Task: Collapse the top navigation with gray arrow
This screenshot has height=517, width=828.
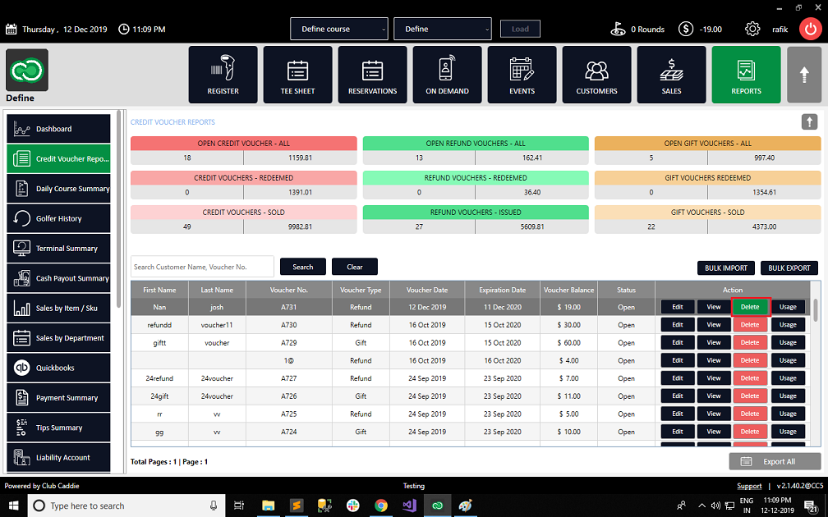Action: 803,75
